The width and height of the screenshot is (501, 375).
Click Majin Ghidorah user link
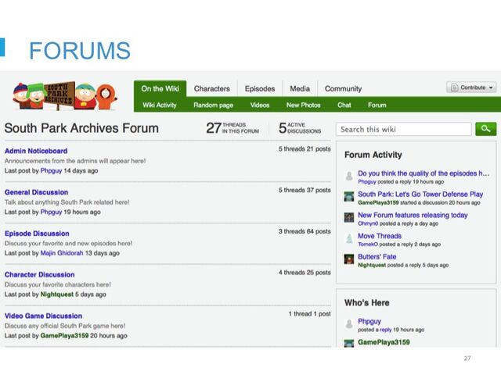tap(62, 253)
